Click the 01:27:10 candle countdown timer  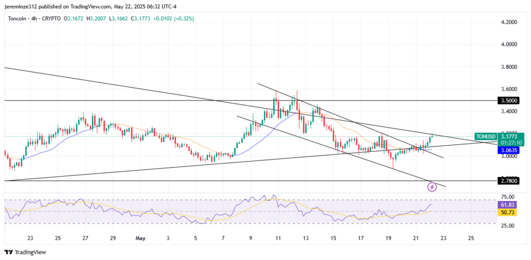511,142
